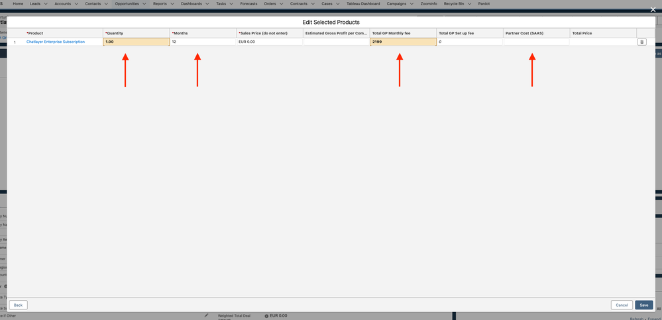Close the Edit Selected Products dialog
The width and height of the screenshot is (662, 320).
coord(653,10)
